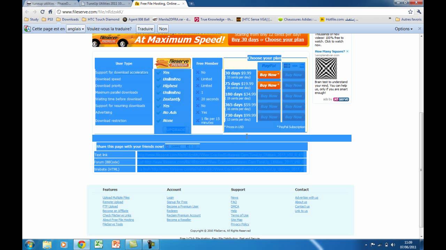446x250 pixels.
Task: Open the volume icon in the system tray
Action: tap(392, 244)
